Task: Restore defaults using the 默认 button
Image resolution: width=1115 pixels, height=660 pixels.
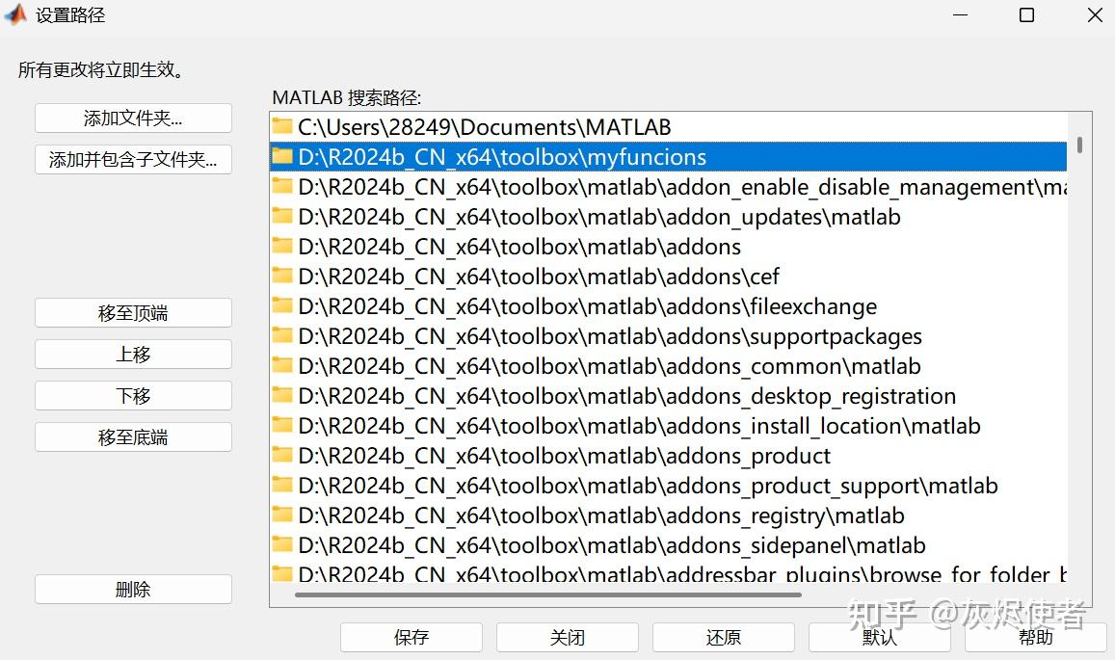Action: [x=879, y=637]
